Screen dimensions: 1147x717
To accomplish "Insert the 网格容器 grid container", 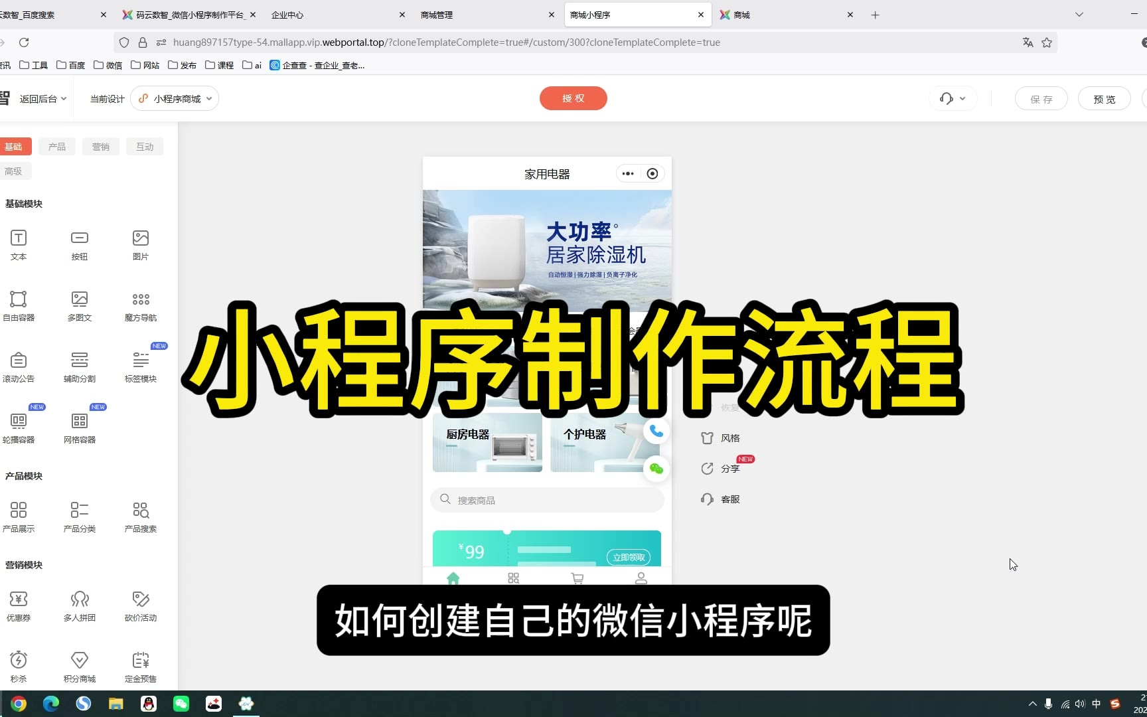I will (80, 428).
